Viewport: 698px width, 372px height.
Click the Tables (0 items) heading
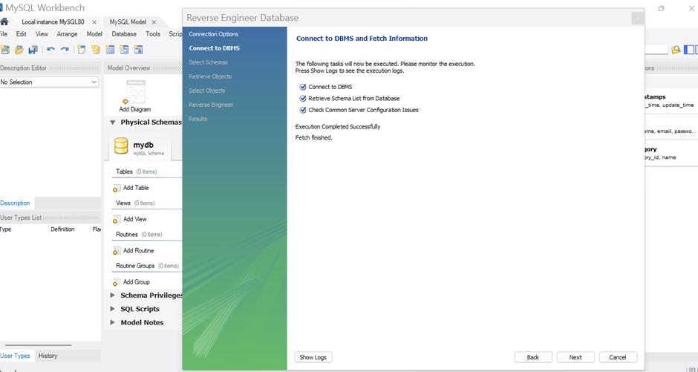[x=136, y=172]
